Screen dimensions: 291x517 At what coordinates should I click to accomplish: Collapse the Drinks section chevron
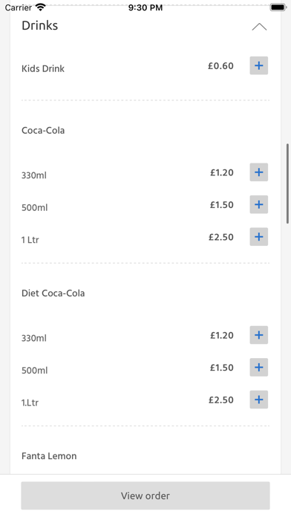[x=259, y=27]
